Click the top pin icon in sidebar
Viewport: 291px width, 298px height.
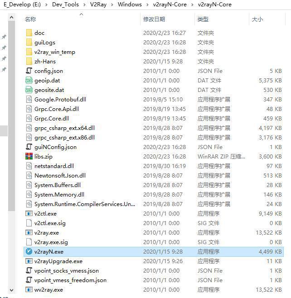[x=4, y=37]
